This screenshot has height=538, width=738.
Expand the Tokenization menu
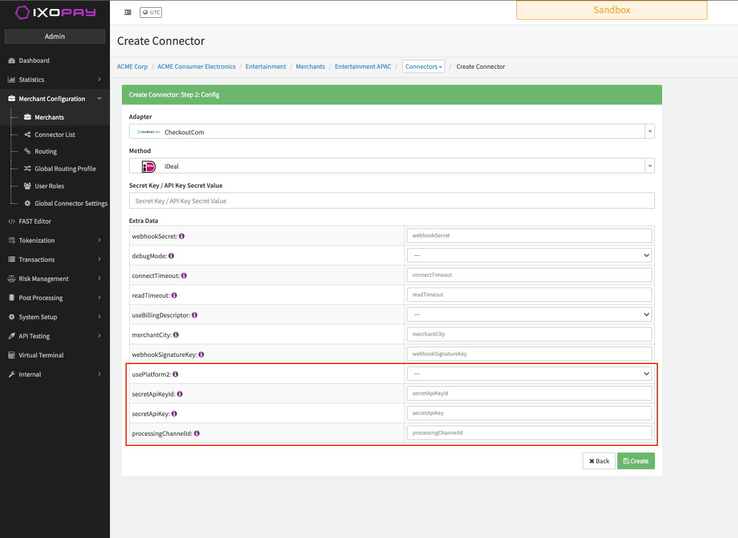click(55, 240)
